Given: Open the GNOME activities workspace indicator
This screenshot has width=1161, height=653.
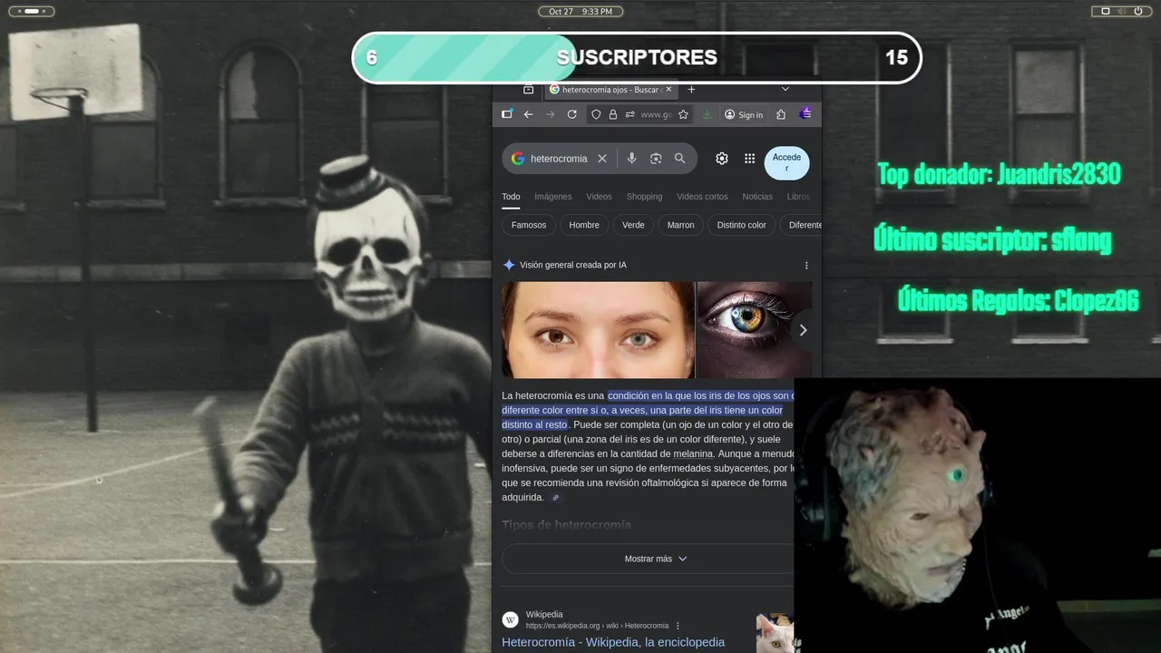Looking at the screenshot, I should click(31, 11).
